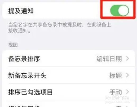
Task: Tap the 视图 section header
Action: click(x=13, y=45)
